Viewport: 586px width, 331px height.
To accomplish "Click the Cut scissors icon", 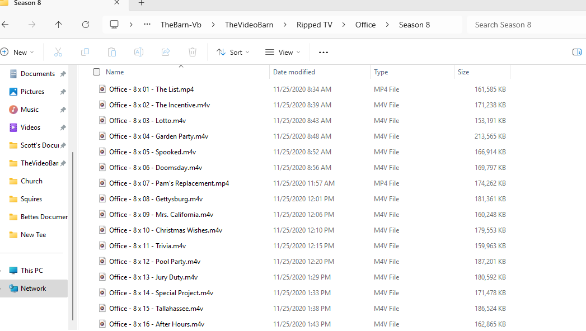I will (58, 52).
